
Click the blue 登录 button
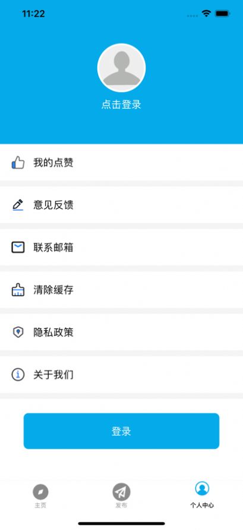click(x=121, y=431)
